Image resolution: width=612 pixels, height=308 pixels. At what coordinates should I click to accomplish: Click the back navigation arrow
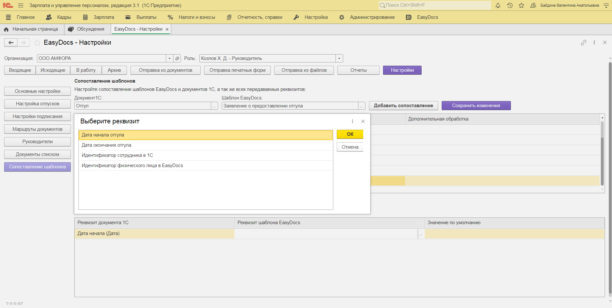11,42
